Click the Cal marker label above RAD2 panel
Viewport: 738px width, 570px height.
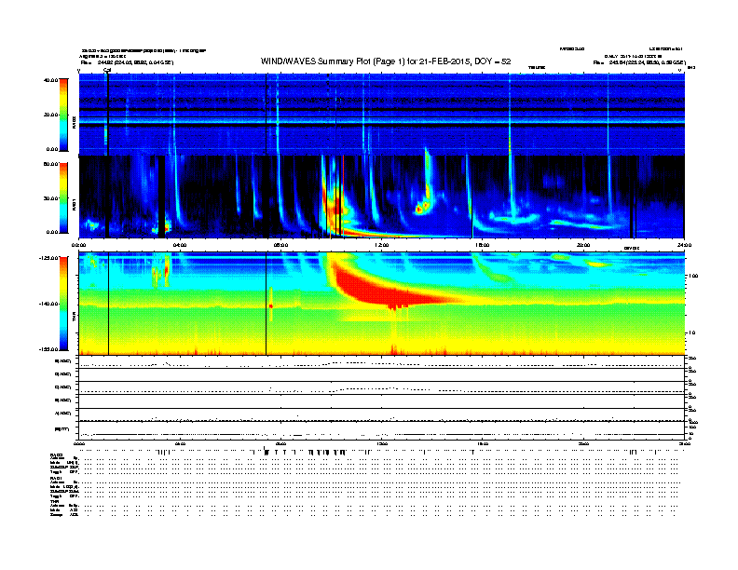point(107,70)
